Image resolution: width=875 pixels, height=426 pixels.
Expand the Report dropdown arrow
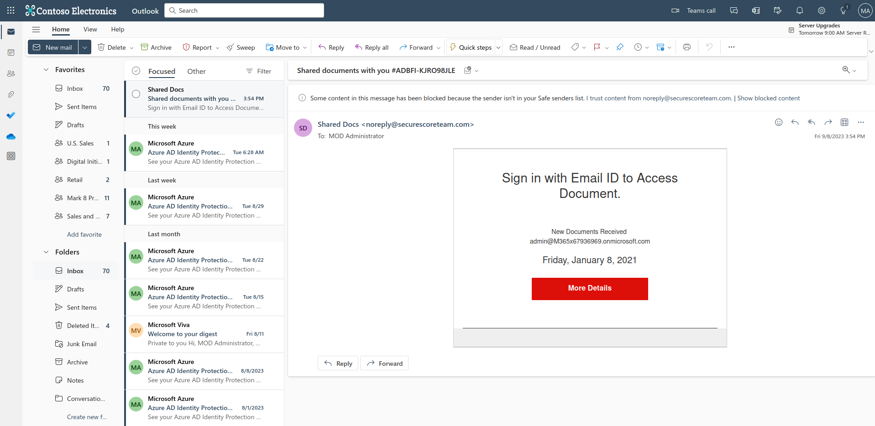pyautogui.click(x=217, y=48)
